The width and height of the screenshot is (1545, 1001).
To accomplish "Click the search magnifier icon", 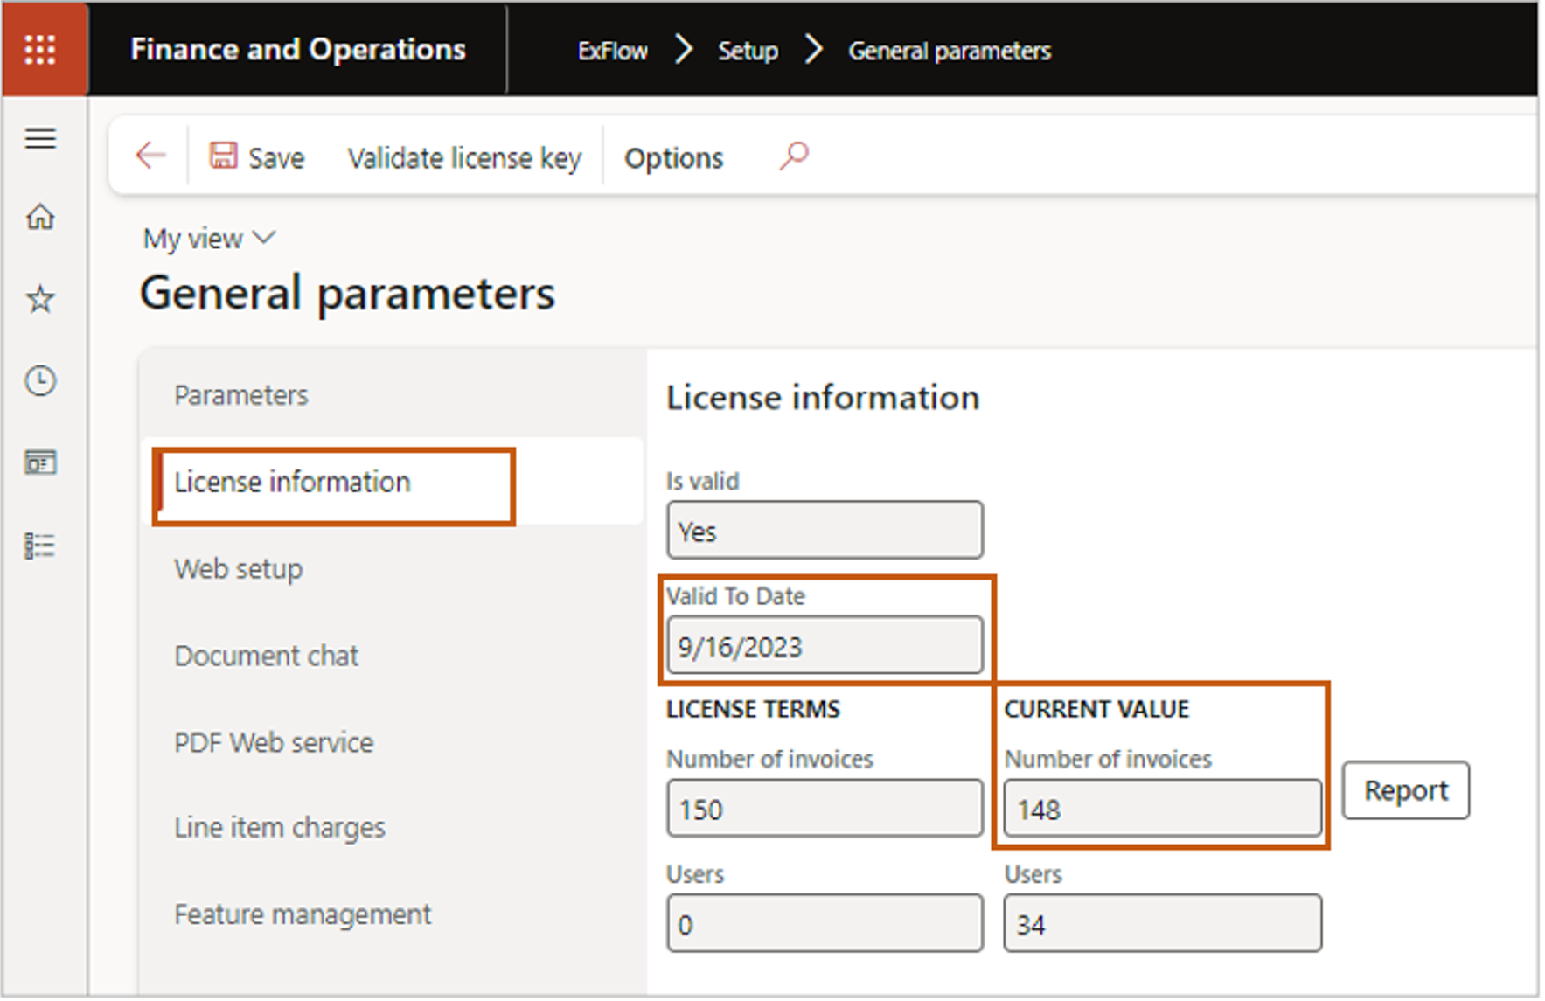I will [x=794, y=156].
